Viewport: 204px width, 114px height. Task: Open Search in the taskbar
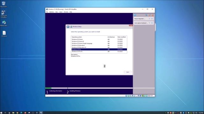coord(5,113)
